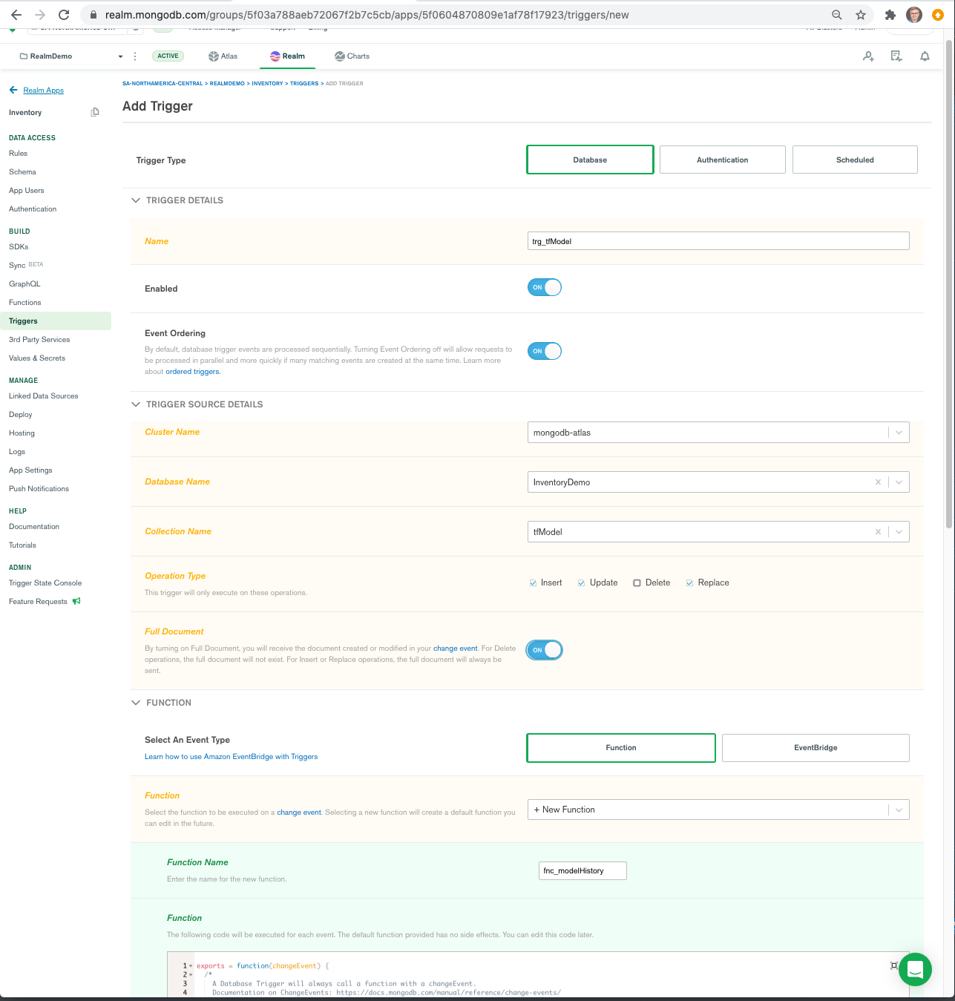The height and width of the screenshot is (1001, 955).
Task: Open the New Function dropdown
Action: coord(718,810)
